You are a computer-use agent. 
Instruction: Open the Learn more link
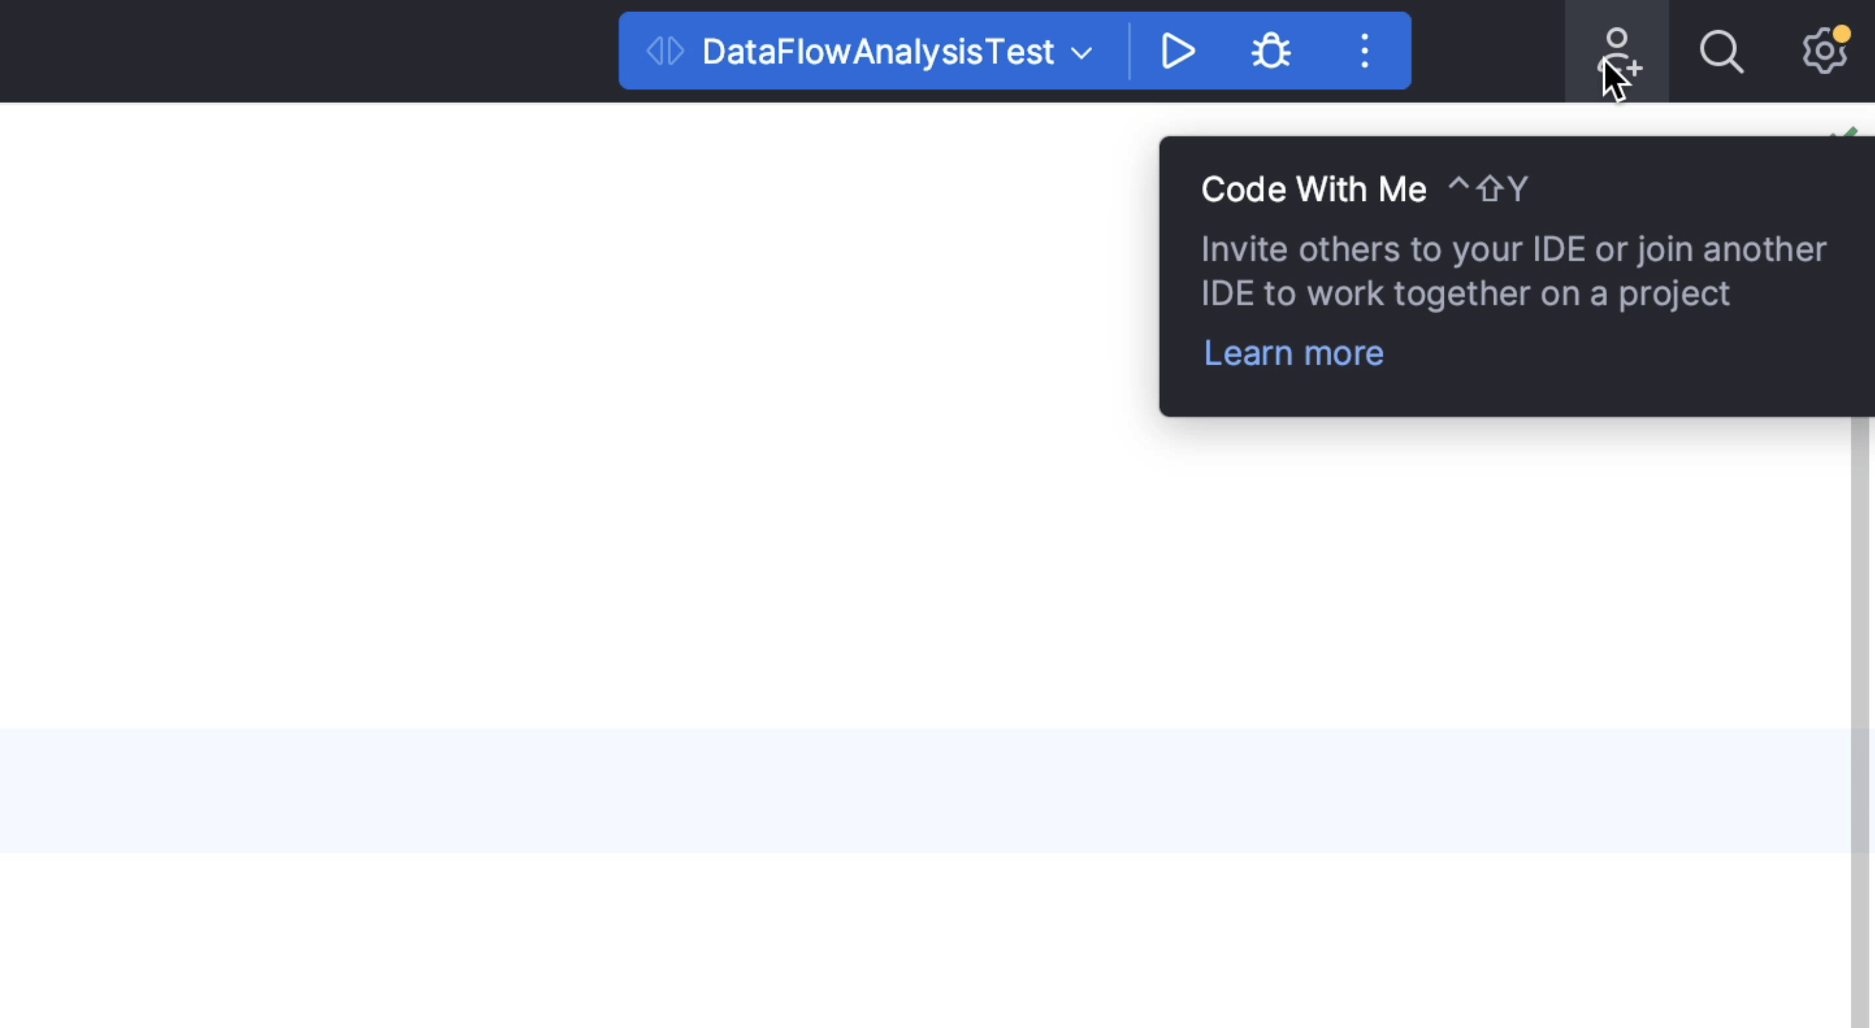coord(1292,353)
